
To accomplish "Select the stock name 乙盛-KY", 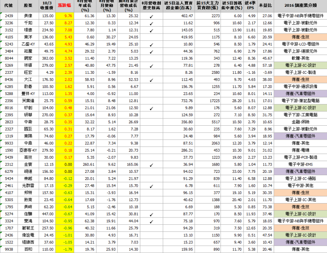I will (x=28, y=44).
